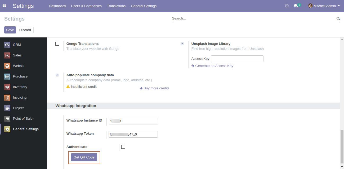This screenshot has width=344, height=169.
Task: Focus the Whatsapp Instance ID field
Action: point(133,121)
